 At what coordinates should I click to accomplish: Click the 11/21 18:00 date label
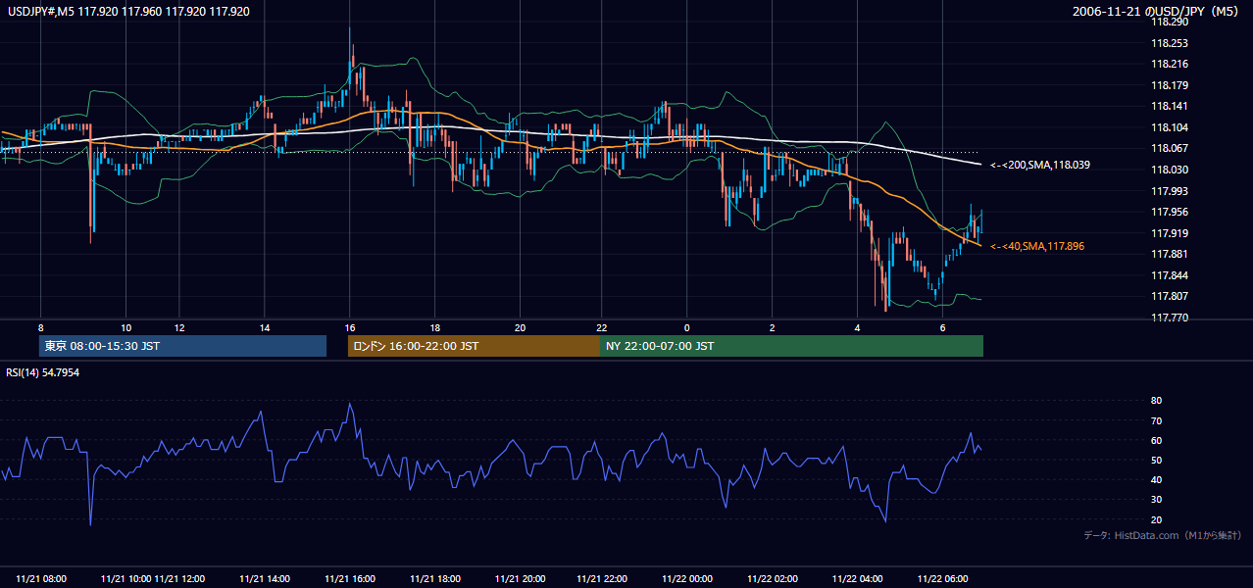tap(435, 579)
